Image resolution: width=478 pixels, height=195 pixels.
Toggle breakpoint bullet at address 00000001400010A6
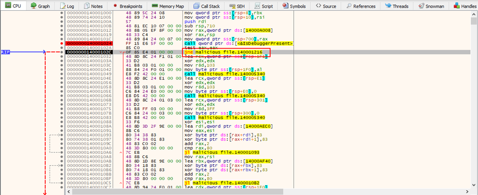click(62, 152)
